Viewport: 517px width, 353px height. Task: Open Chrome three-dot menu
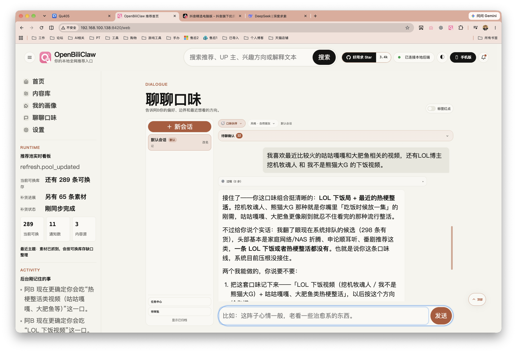pyautogui.click(x=495, y=28)
